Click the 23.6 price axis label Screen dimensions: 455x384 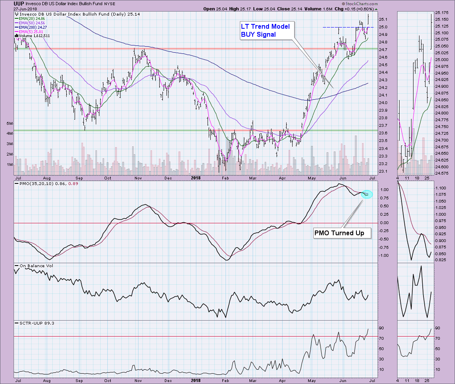click(x=383, y=133)
